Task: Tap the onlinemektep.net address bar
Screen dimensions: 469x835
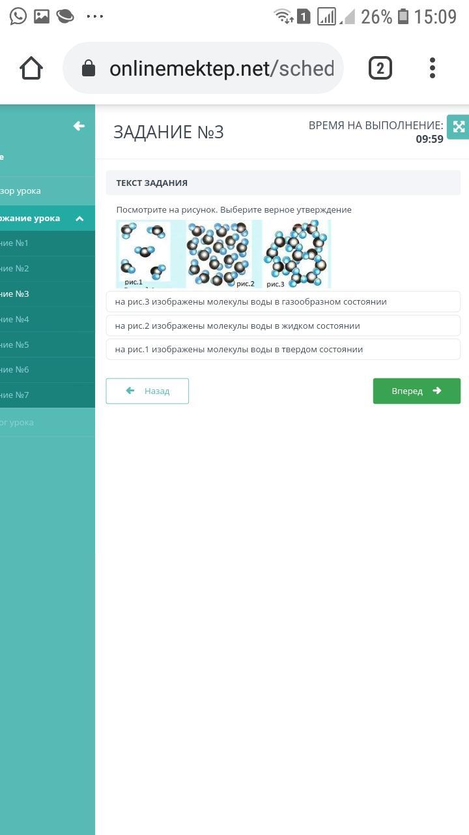Action: pos(203,68)
